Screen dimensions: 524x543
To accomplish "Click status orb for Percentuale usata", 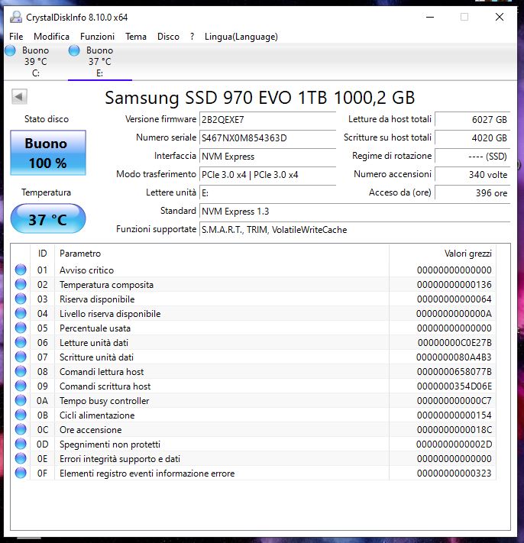I will 21,328.
